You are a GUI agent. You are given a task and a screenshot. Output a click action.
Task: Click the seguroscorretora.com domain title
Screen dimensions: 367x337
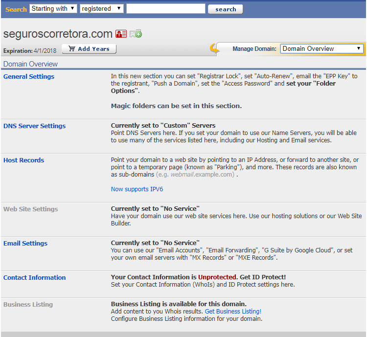tap(58, 34)
